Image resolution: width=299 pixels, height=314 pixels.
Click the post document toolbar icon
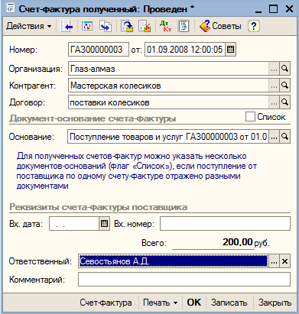pyautogui.click(x=127, y=26)
